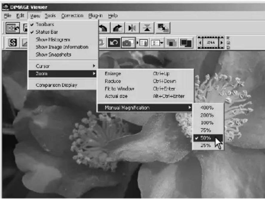
Task: Click the thumbnail view return icon
Action: [x=13, y=28]
